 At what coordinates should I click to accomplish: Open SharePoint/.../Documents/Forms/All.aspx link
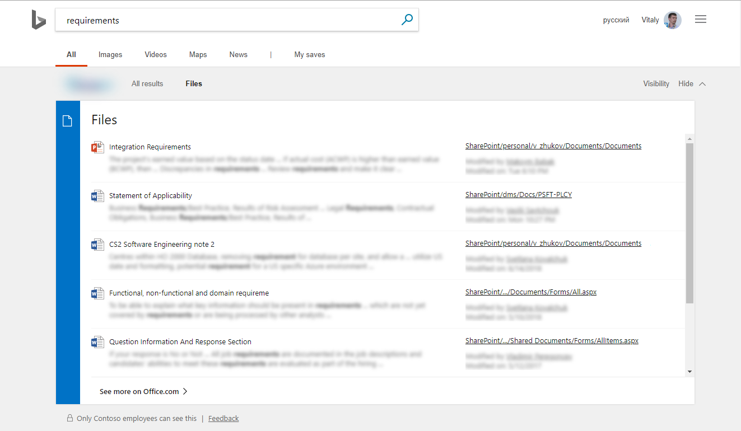[x=531, y=292]
